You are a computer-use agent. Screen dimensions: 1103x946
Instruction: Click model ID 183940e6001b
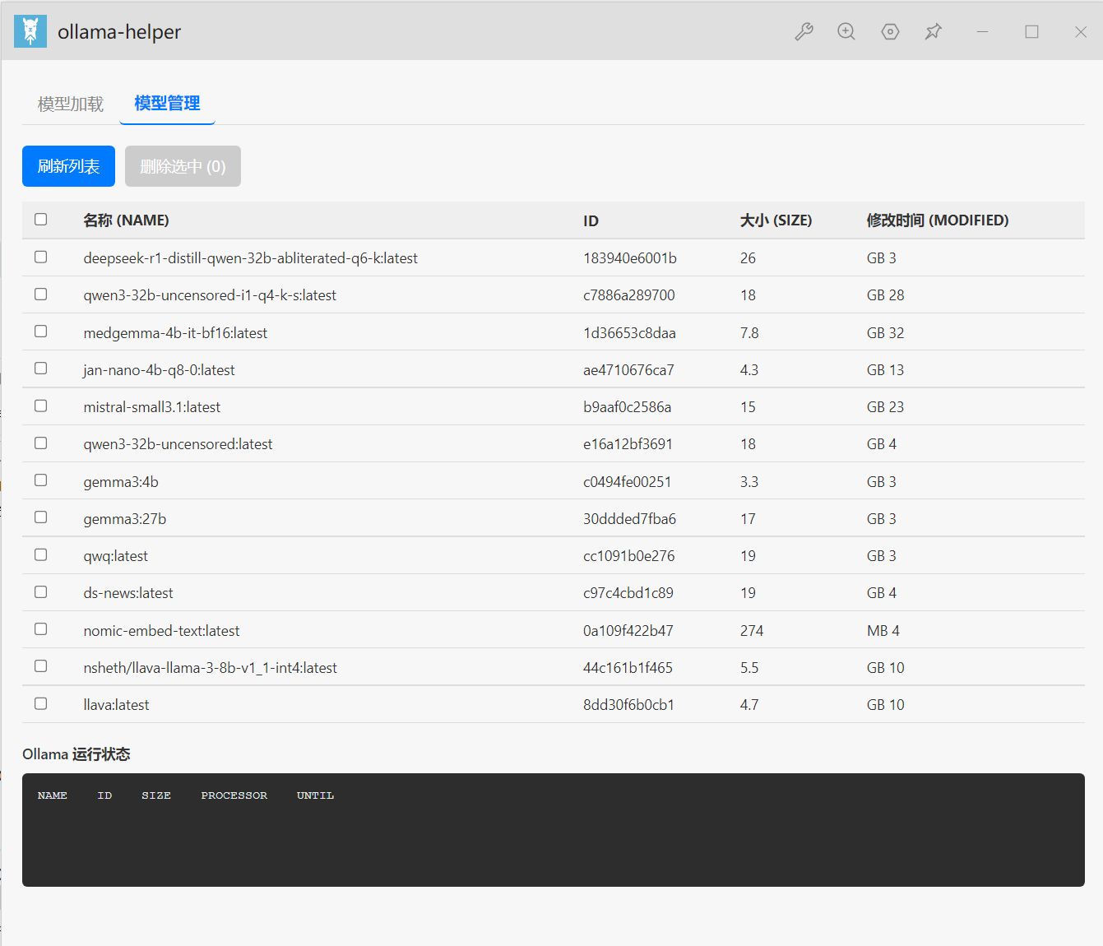(x=630, y=258)
